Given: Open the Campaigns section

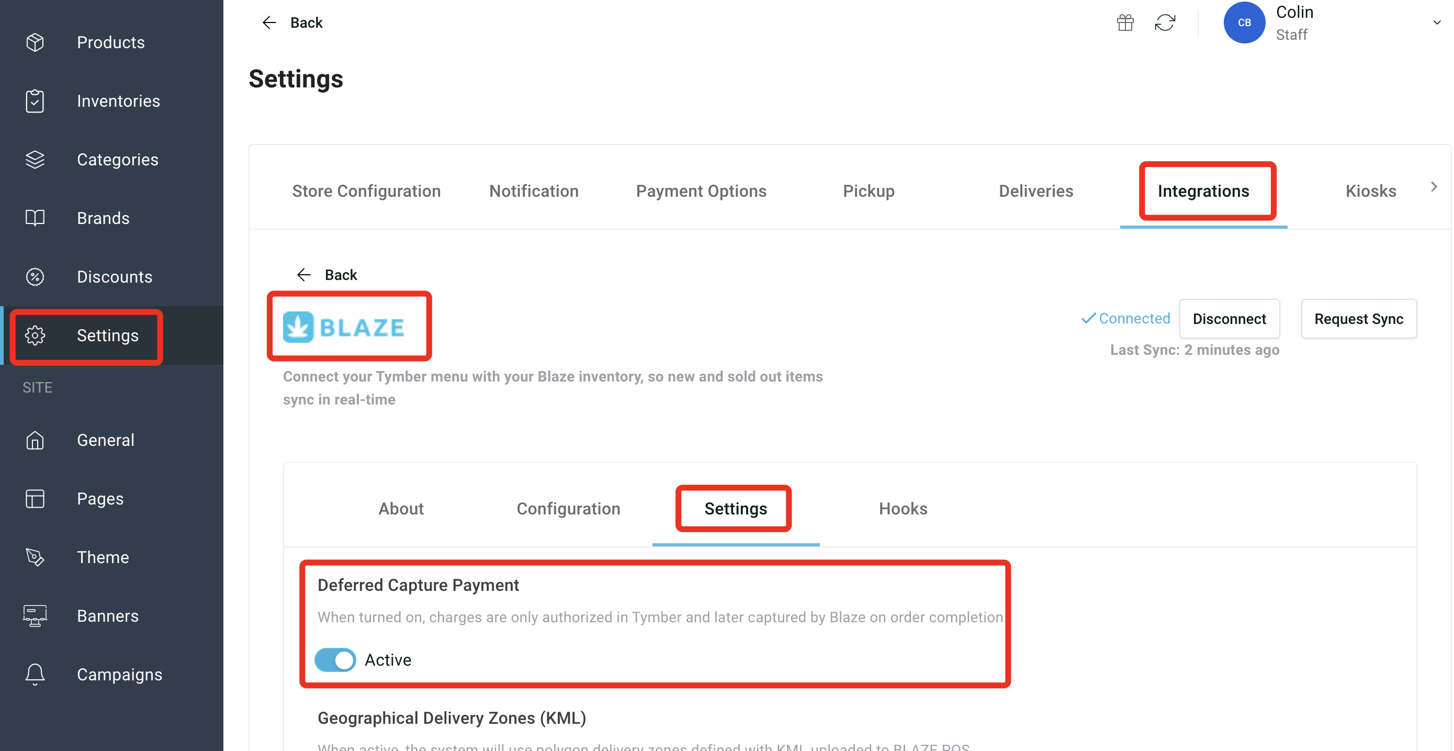Looking at the screenshot, I should tap(119, 674).
